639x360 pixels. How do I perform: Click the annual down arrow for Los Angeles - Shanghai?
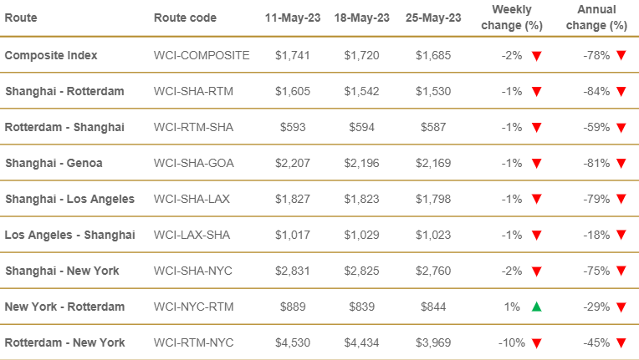tap(621, 235)
